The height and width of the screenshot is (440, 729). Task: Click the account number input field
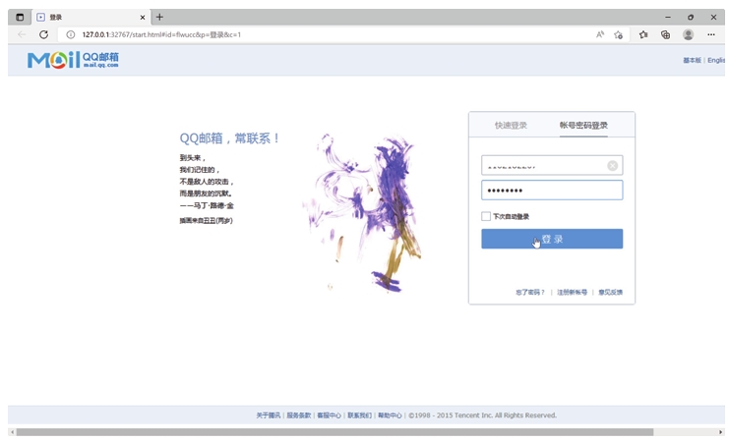click(552, 165)
